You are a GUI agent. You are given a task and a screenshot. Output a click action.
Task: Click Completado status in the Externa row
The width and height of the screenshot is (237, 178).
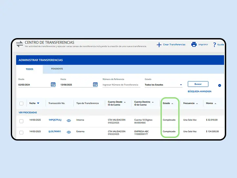169,131
